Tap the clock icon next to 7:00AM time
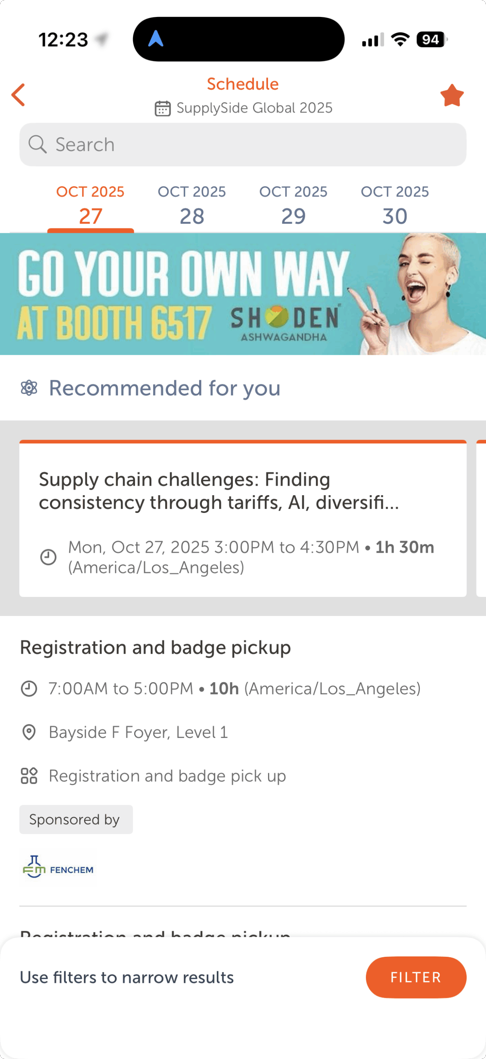Screen dimensions: 486x1059 pos(29,689)
